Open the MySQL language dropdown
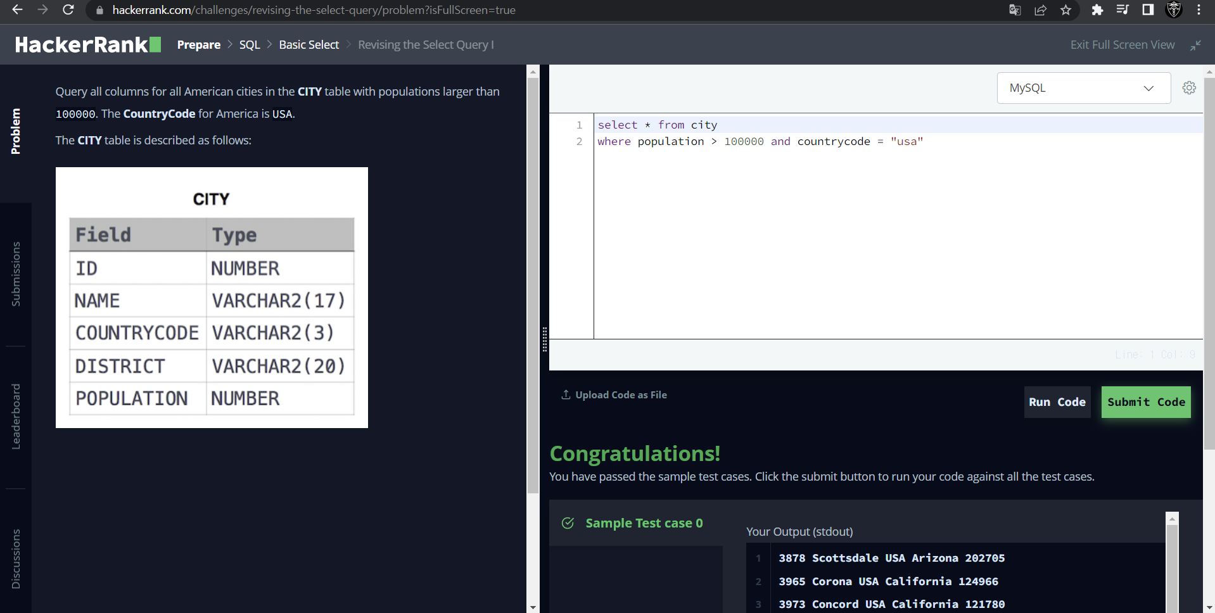The height and width of the screenshot is (613, 1215). point(1083,88)
